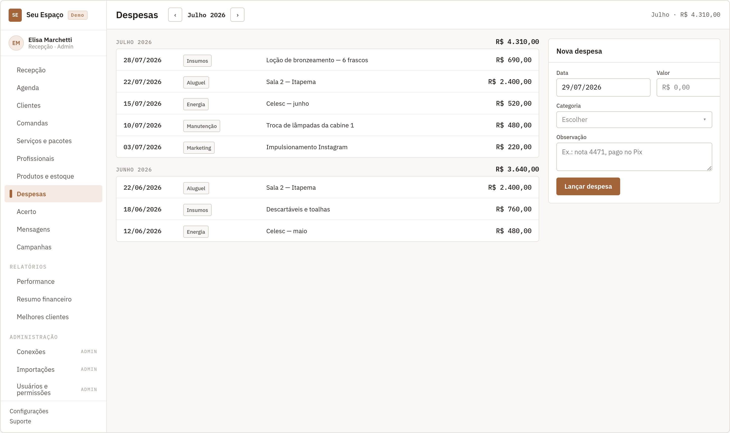Open Clientes in the sidebar
730x433 pixels.
click(x=53, y=105)
